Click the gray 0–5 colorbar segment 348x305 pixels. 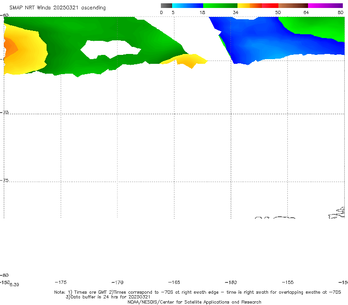tap(166, 6)
